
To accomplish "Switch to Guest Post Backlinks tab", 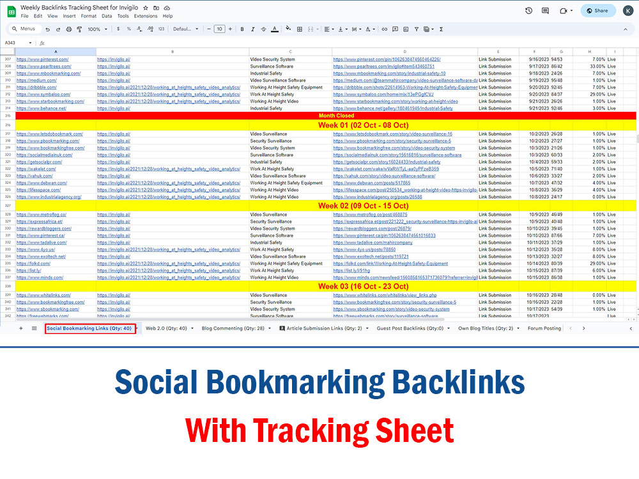I will click(410, 328).
